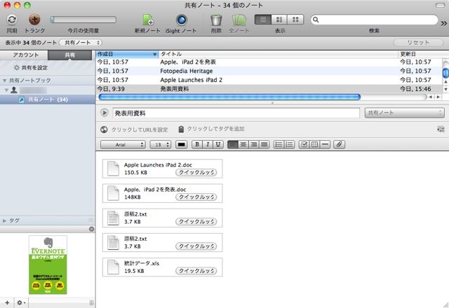Select note 'Apple、iPad 2を発表'
449x308 pixels.
[x=269, y=62]
